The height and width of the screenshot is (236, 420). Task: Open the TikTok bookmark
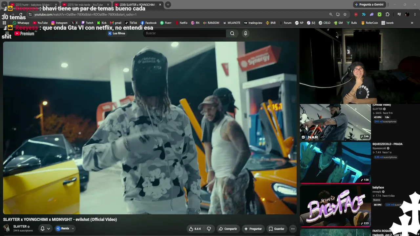click(x=131, y=23)
